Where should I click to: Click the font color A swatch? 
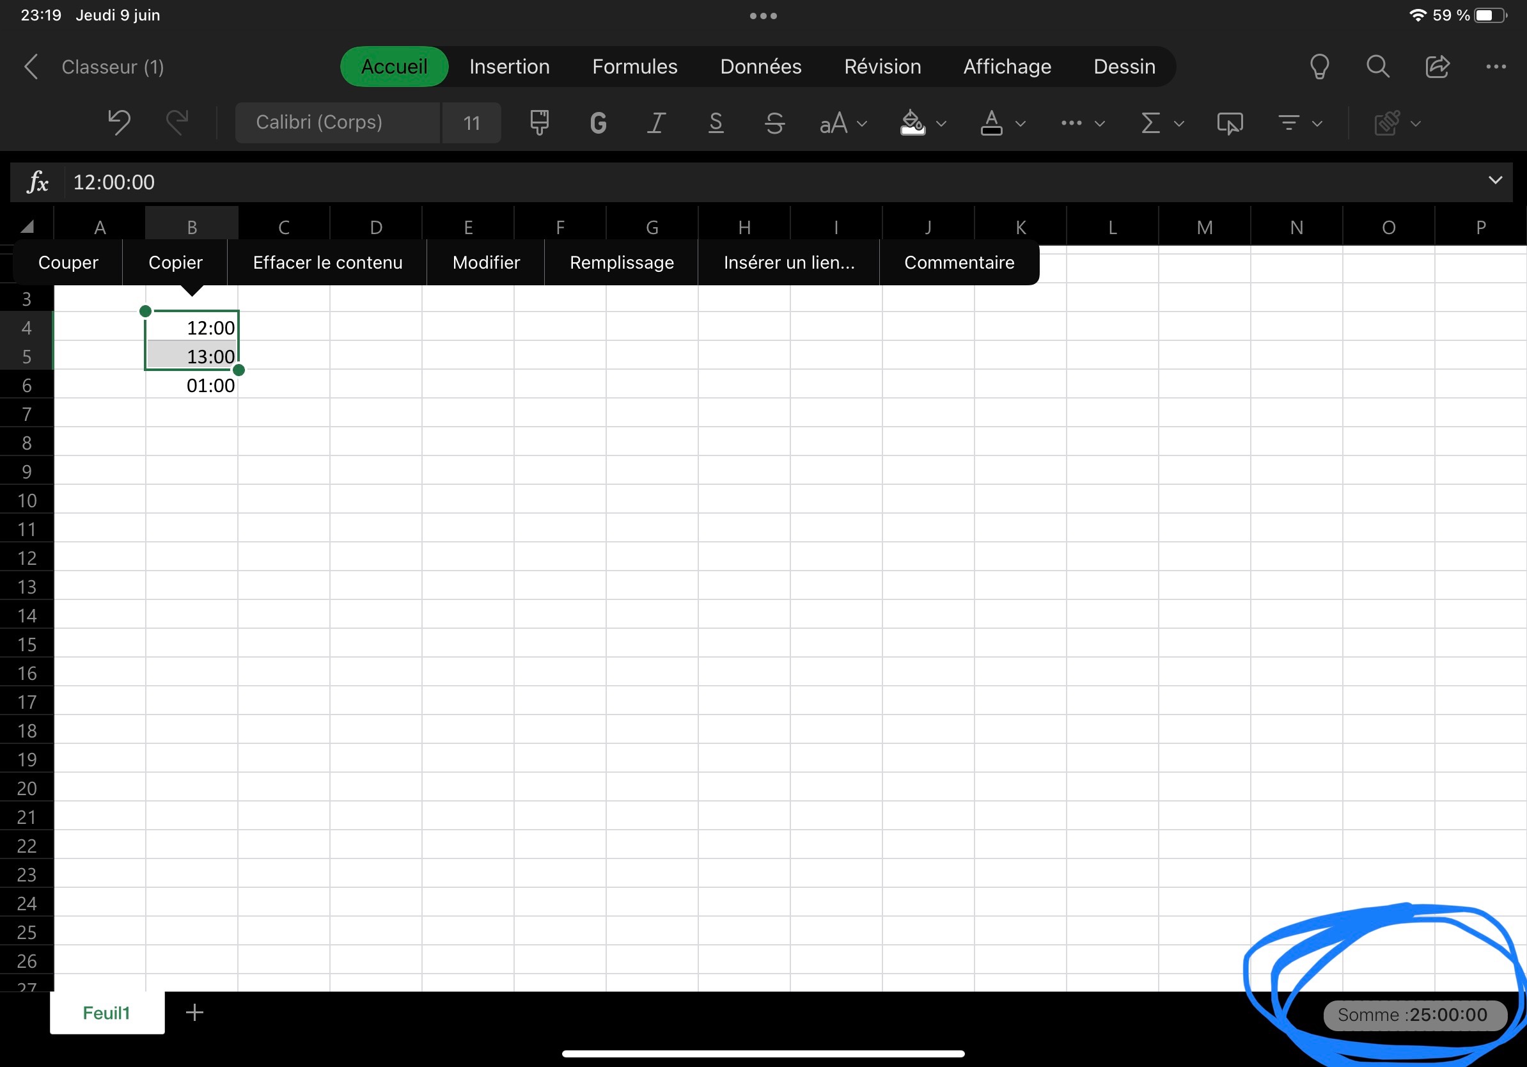tap(991, 123)
